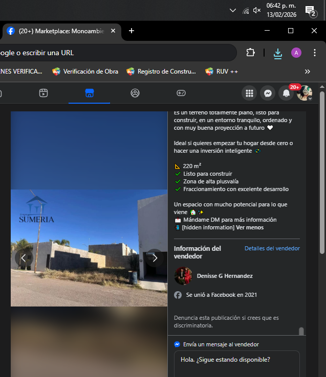Unmute via the volume tray icon
The image size is (326, 377).
pos(257,10)
